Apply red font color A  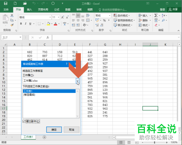[55, 24]
